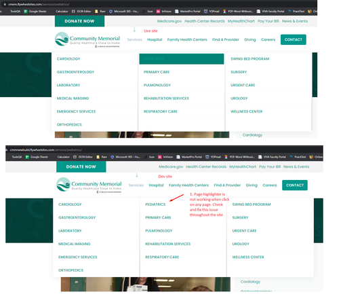Viewport: 339px width, 307px height.
Task: Open Medicare.gov link on the live site
Action: point(169,21)
